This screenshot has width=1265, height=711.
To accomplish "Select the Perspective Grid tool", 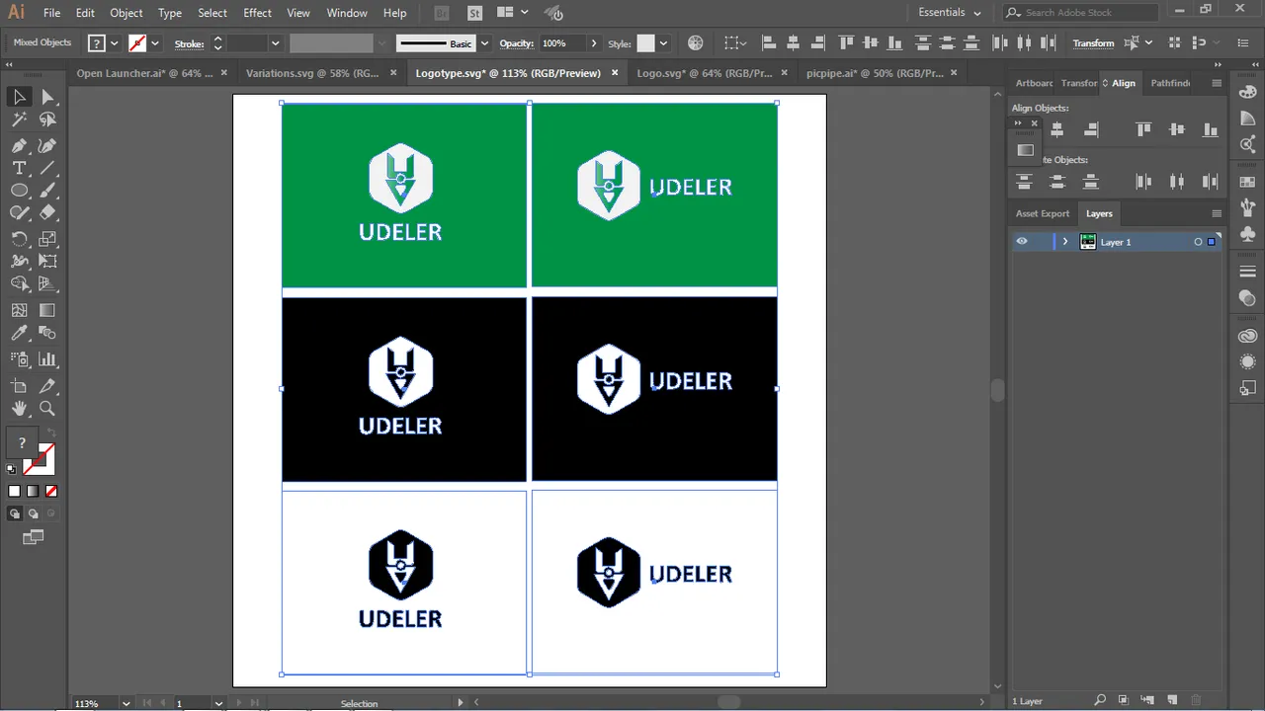I will 47,284.
